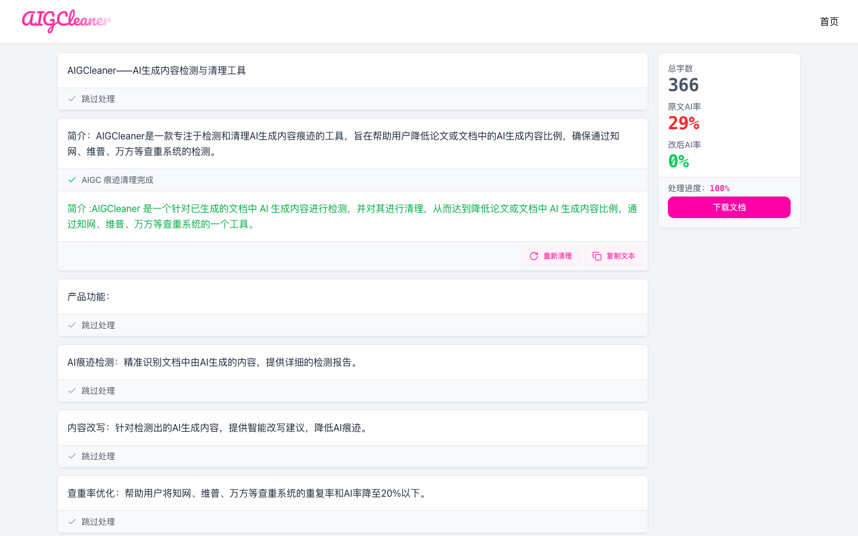
Task: Click the 处理进度 100% value
Action: pyautogui.click(x=720, y=188)
